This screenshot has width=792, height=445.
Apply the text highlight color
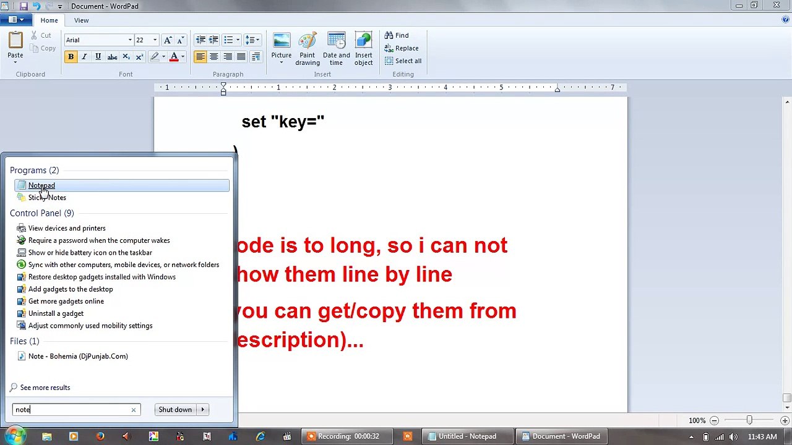click(x=155, y=57)
